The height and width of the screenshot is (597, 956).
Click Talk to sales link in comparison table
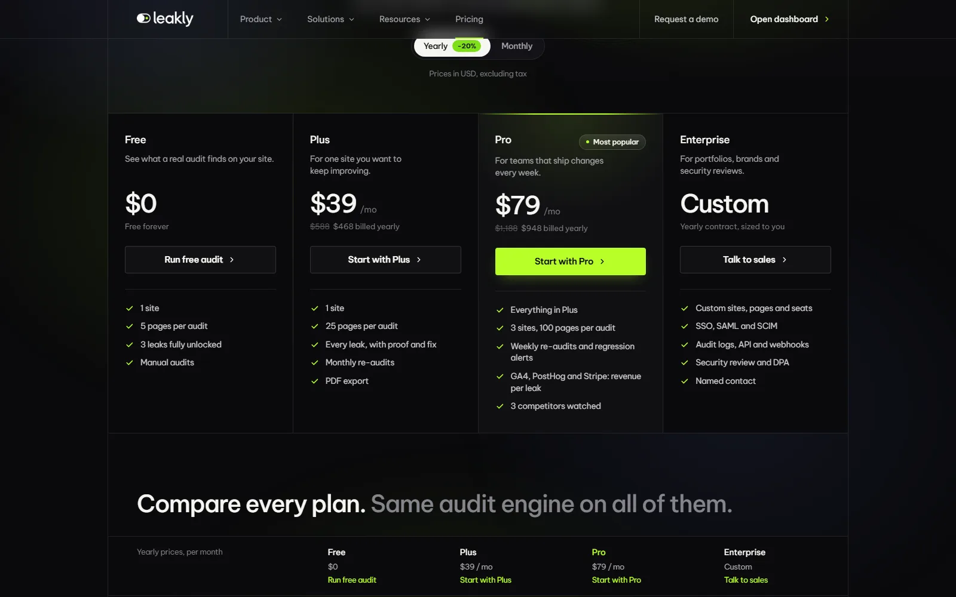[746, 580]
